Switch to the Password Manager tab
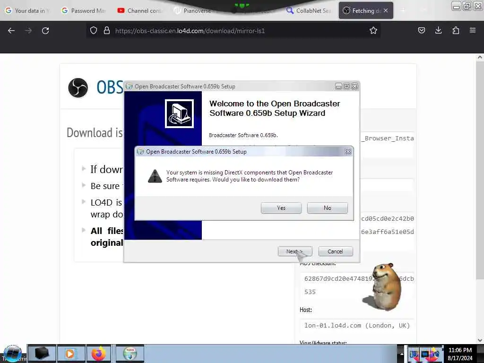 pos(84,10)
